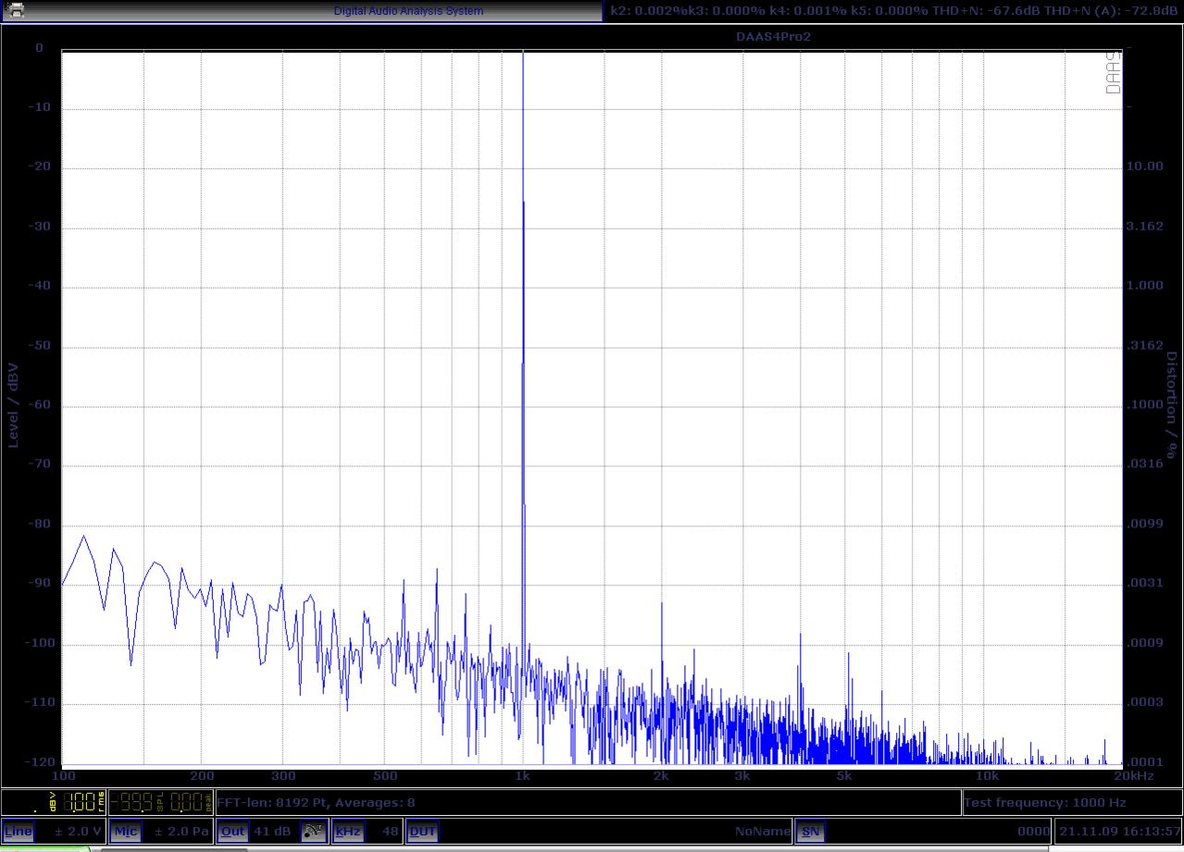
Task: Click the 20kHz frequency axis label
Action: click(x=1134, y=776)
